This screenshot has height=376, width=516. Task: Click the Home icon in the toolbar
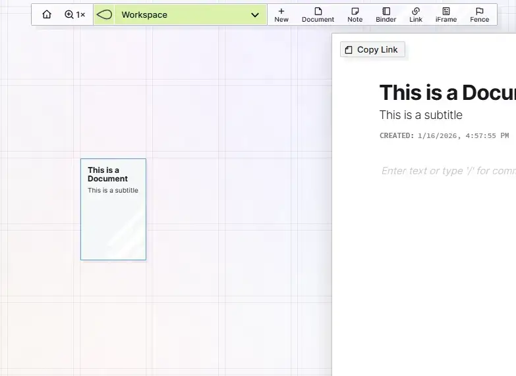[46, 14]
